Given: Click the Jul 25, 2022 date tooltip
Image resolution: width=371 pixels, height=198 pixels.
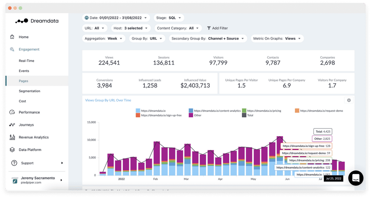Looking at the screenshot, I should pos(334,178).
